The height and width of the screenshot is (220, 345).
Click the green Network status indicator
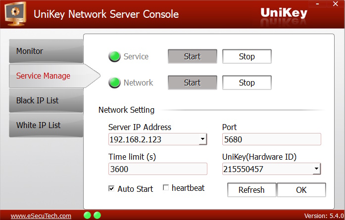(x=114, y=83)
